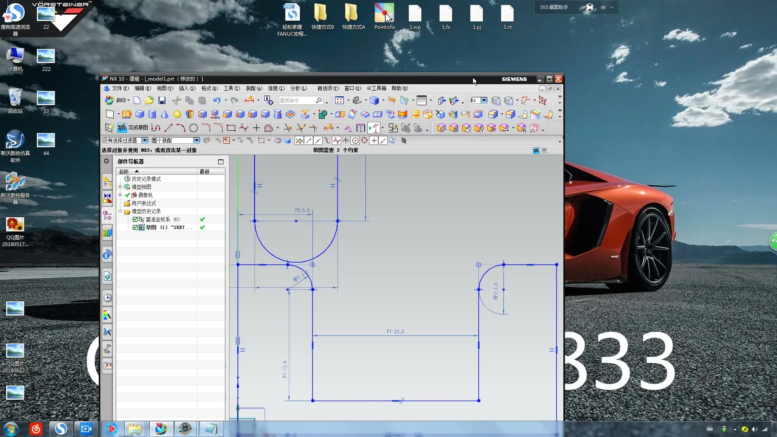Select the Circle sketch tool

point(193,128)
